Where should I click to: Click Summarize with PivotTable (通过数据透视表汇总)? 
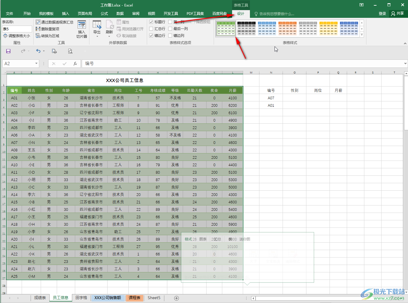point(55,22)
